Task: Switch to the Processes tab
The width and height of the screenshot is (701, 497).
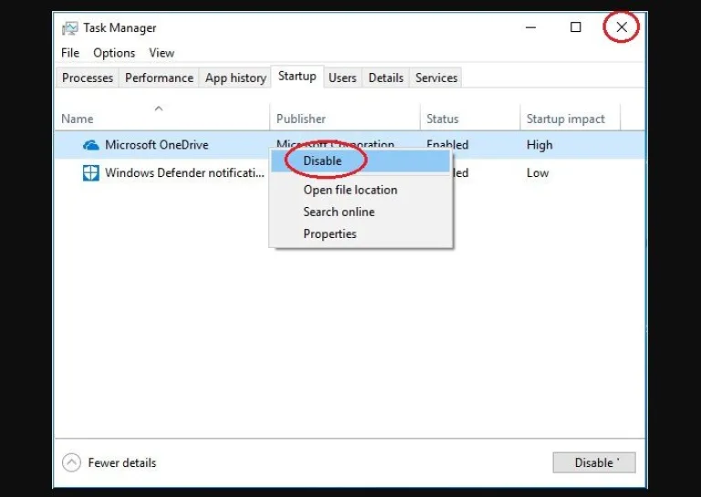Action: point(88,78)
